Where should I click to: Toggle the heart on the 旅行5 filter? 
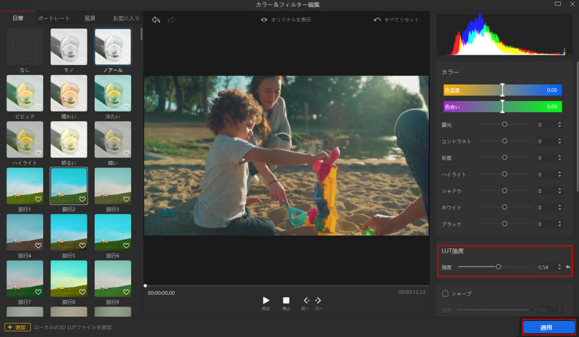[82, 246]
